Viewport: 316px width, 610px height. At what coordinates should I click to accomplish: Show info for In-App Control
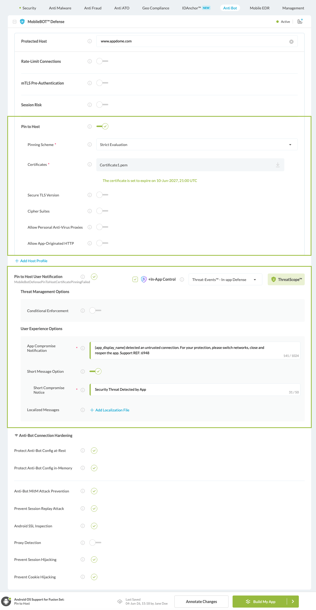point(182,279)
